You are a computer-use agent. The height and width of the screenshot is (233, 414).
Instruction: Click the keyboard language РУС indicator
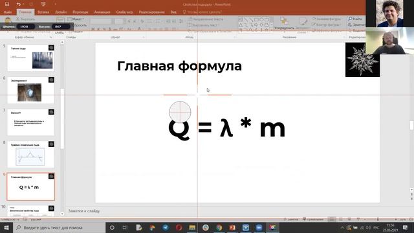(376, 227)
